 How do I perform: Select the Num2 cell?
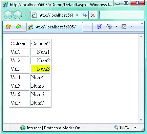[x=40, y=60]
